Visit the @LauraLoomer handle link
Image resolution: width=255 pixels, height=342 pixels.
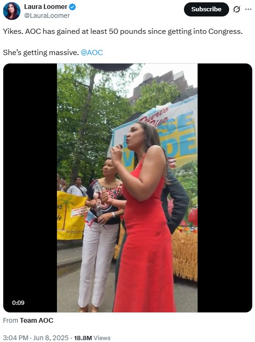click(x=47, y=16)
